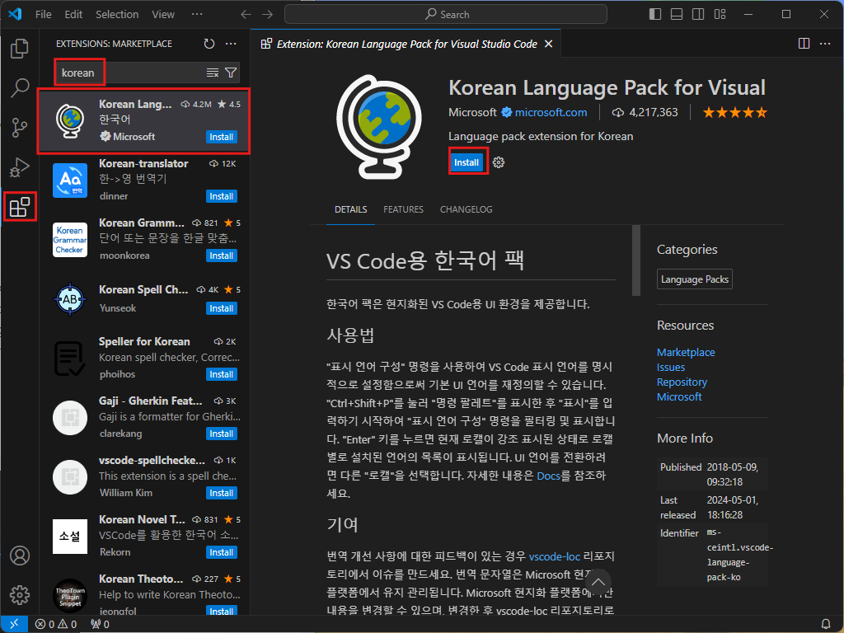Toggle primary side bar layout icon
The width and height of the screenshot is (844, 633).
pyautogui.click(x=655, y=15)
